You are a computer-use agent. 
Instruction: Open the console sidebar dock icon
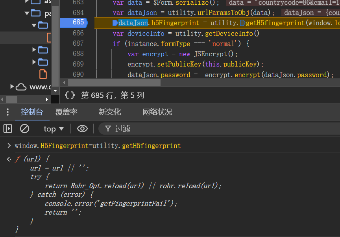pyautogui.click(x=7, y=128)
